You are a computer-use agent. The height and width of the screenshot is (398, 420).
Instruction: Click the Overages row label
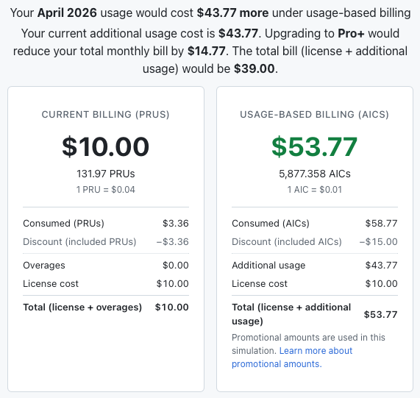tap(44, 265)
